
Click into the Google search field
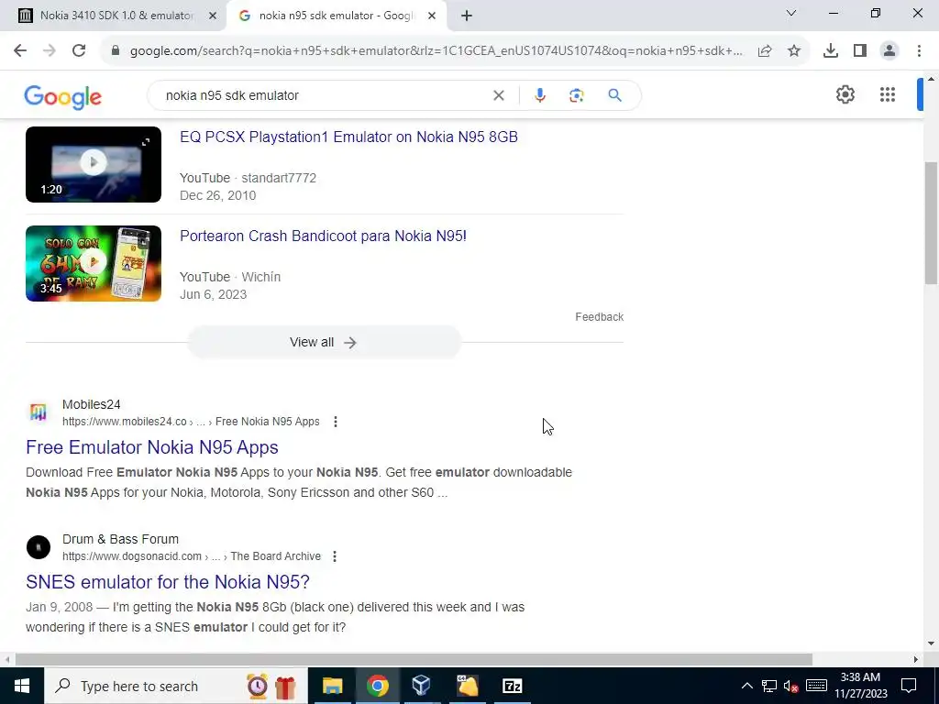point(324,95)
